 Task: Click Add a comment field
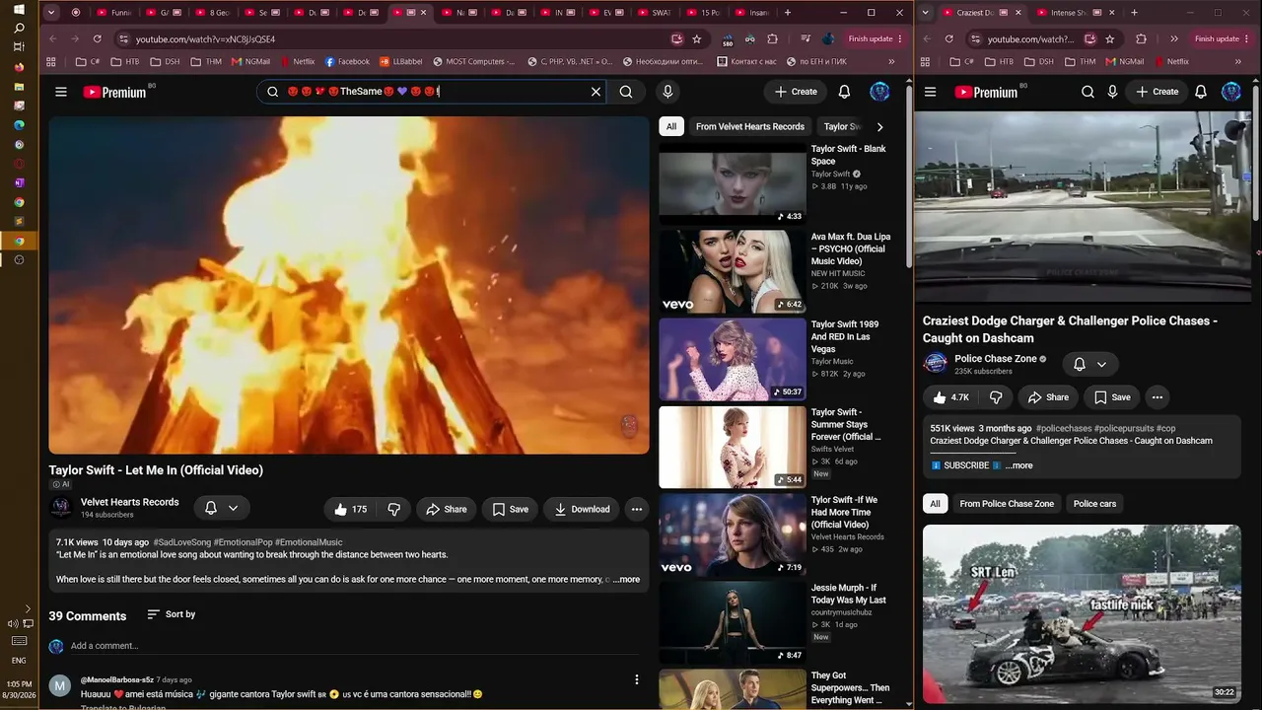click(x=355, y=646)
